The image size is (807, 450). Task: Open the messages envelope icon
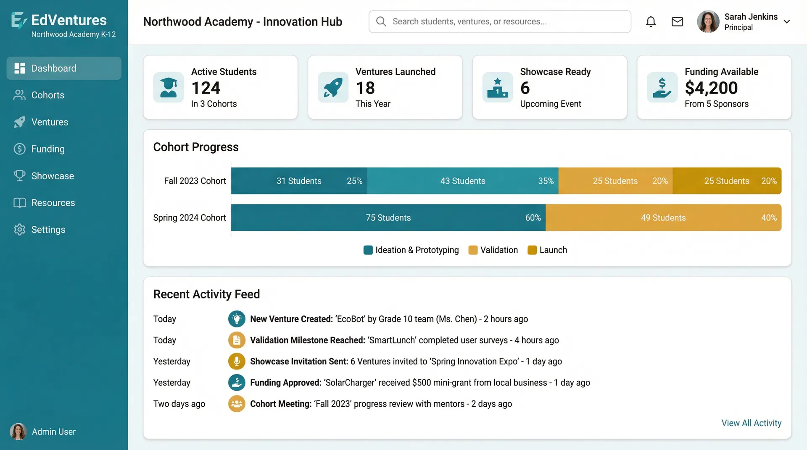tap(677, 21)
